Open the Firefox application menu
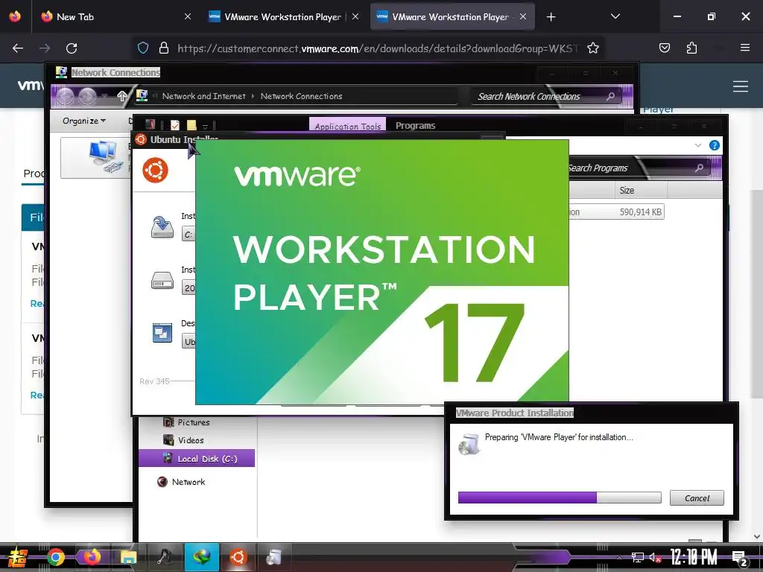 [x=744, y=48]
